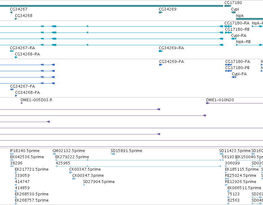Click the CK00347.5prime EST label

tap(85, 169)
